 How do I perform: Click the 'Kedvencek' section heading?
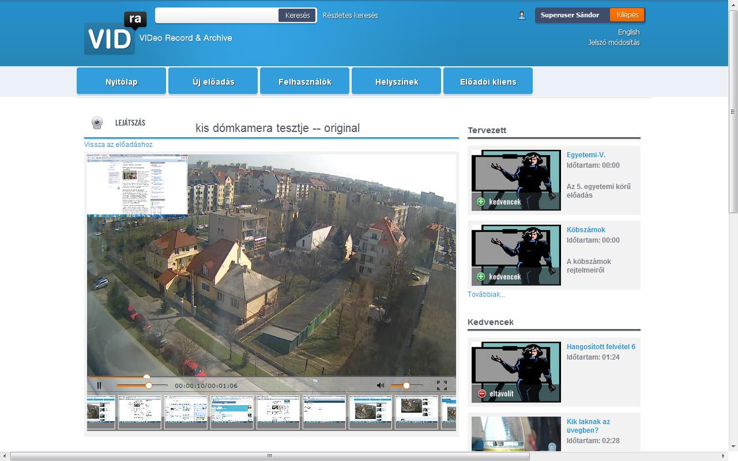tap(491, 322)
